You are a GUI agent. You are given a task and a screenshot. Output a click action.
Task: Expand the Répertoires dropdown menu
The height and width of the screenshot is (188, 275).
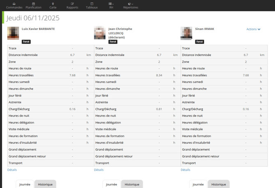pos(131,4)
